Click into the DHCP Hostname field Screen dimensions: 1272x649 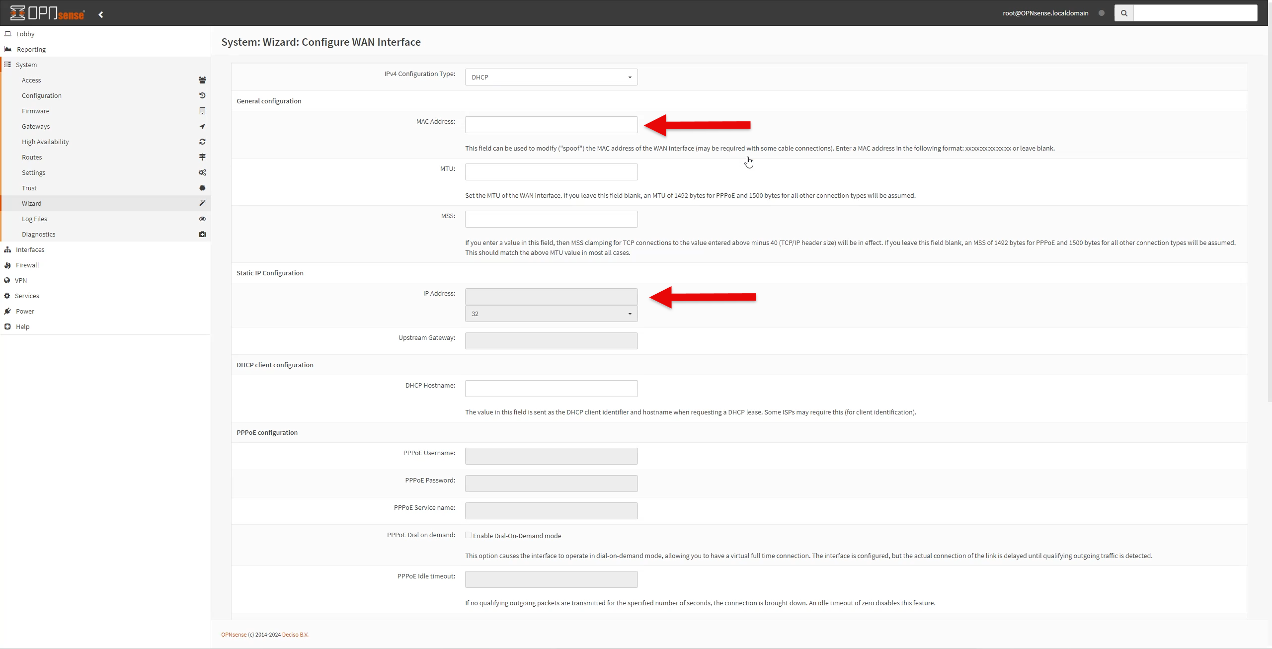pos(551,389)
